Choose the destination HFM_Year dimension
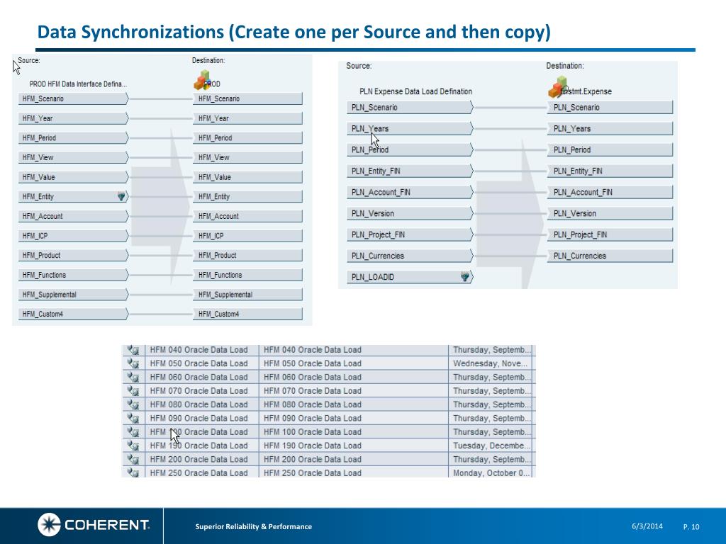This screenshot has width=726, height=544. [247, 118]
